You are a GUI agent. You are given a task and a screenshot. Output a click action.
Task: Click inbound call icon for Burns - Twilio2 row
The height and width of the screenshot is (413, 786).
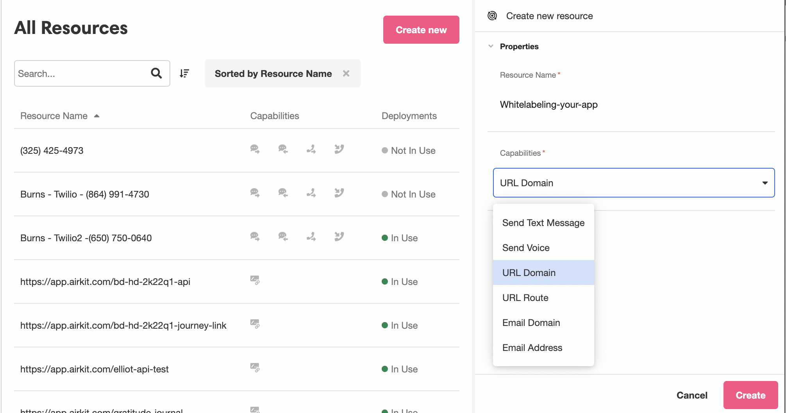pyautogui.click(x=339, y=237)
